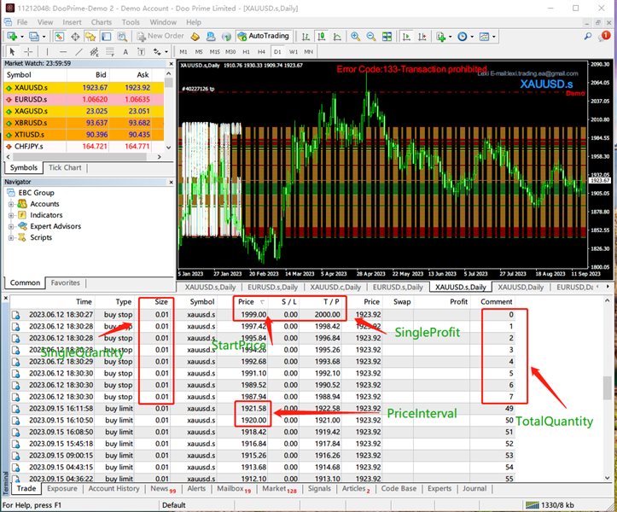
Task: Open the Data Window icon
Action: tap(75, 37)
